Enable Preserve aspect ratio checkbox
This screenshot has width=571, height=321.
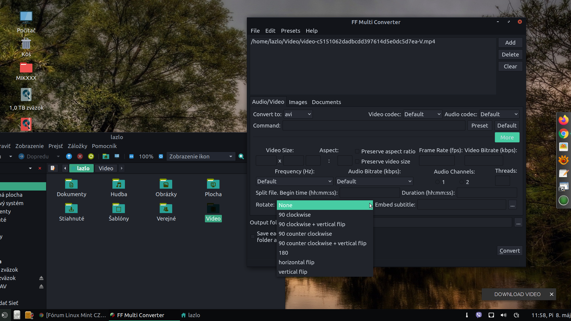357,151
